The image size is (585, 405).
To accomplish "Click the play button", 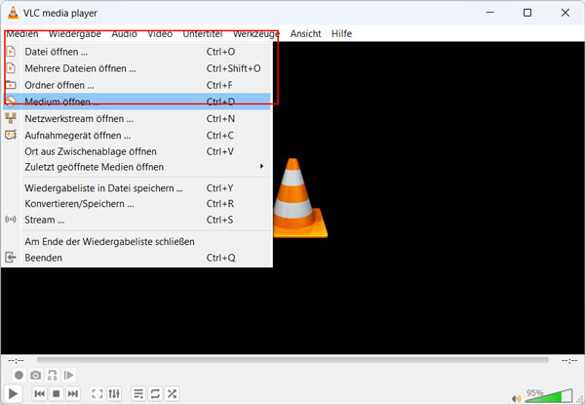I will click(x=13, y=393).
